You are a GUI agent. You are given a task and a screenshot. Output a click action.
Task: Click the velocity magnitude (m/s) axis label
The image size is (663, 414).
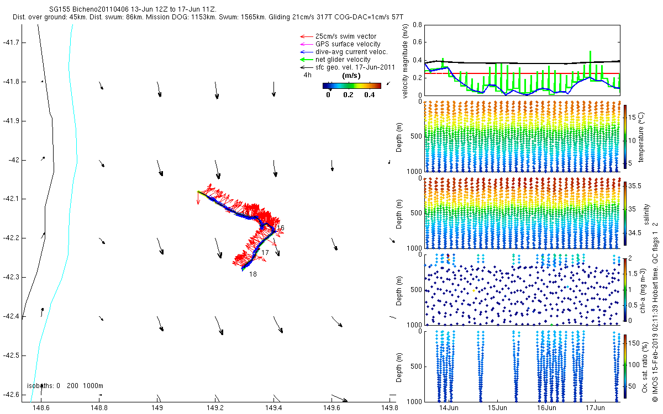point(406,60)
